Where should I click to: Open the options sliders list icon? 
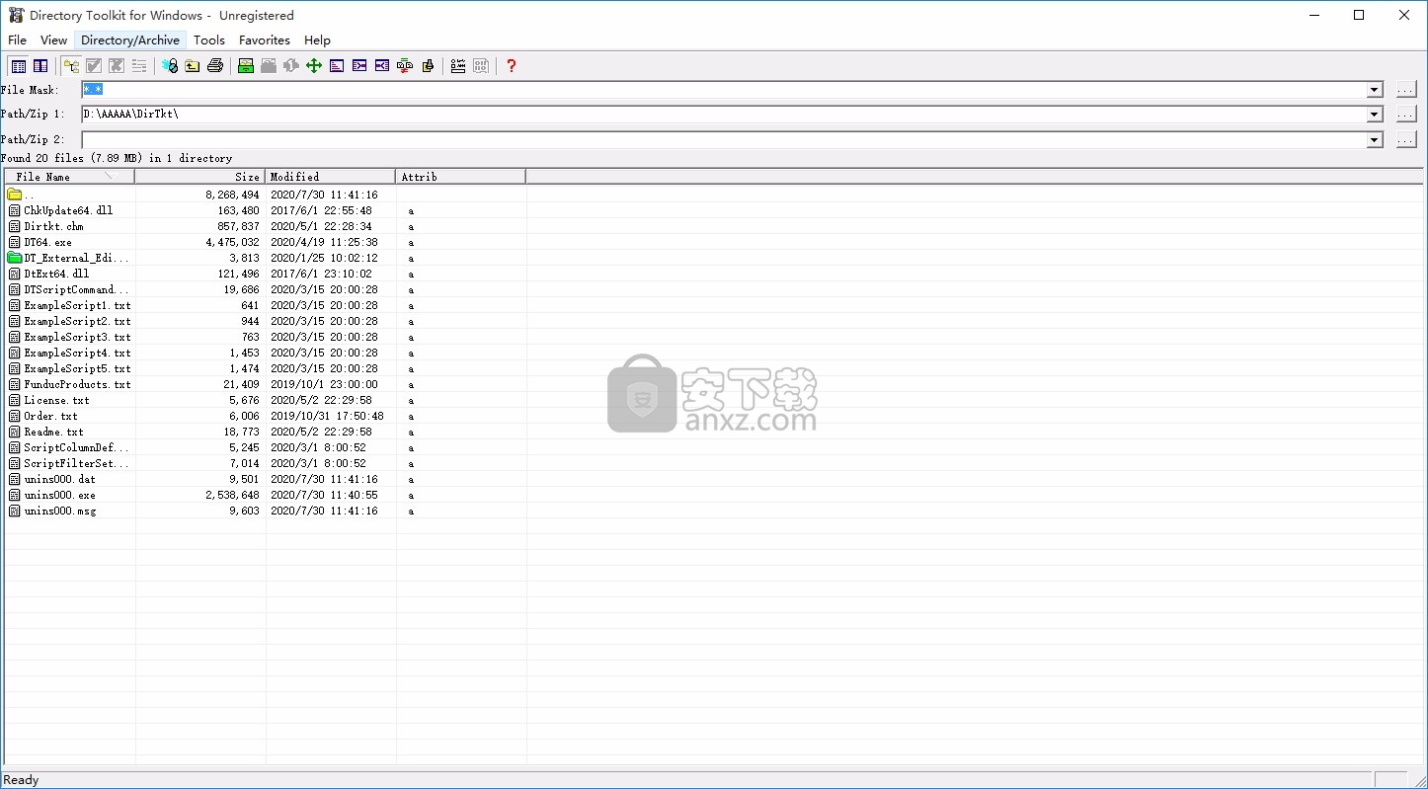point(458,66)
